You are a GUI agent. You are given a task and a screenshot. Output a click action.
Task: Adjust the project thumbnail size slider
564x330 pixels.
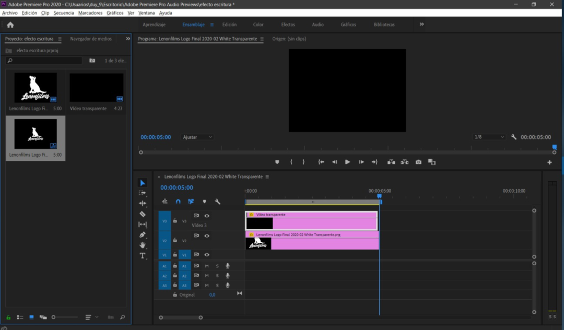click(54, 317)
